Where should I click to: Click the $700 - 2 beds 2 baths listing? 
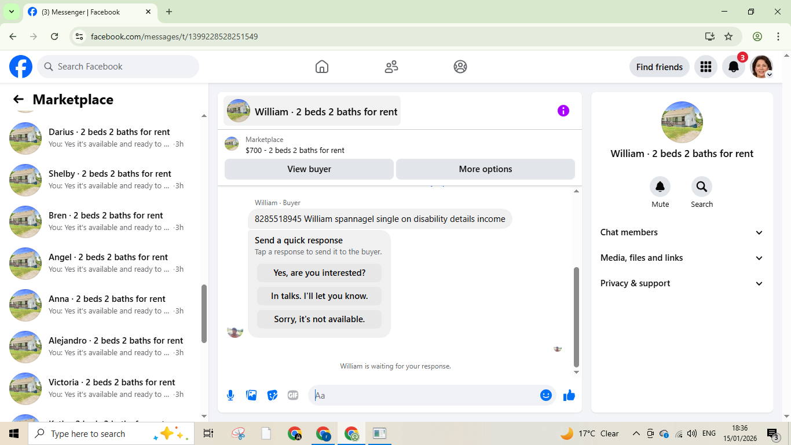click(295, 150)
